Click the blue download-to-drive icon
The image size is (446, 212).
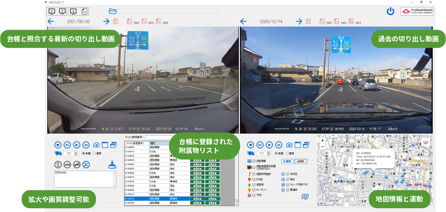tap(112, 164)
